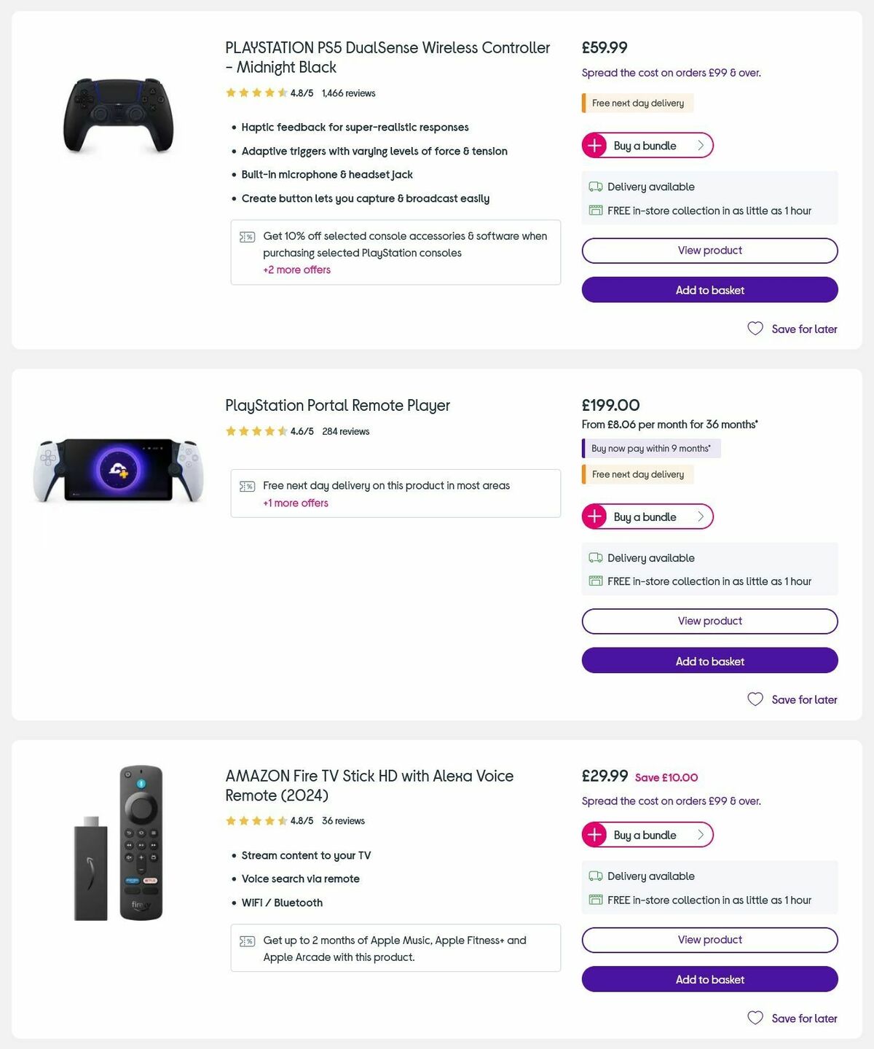Image resolution: width=874 pixels, height=1049 pixels.
Task: Click the star rating icons for PlayStation Portal
Action: pos(256,431)
